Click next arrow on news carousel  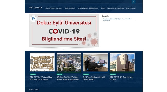click(x=133, y=62)
